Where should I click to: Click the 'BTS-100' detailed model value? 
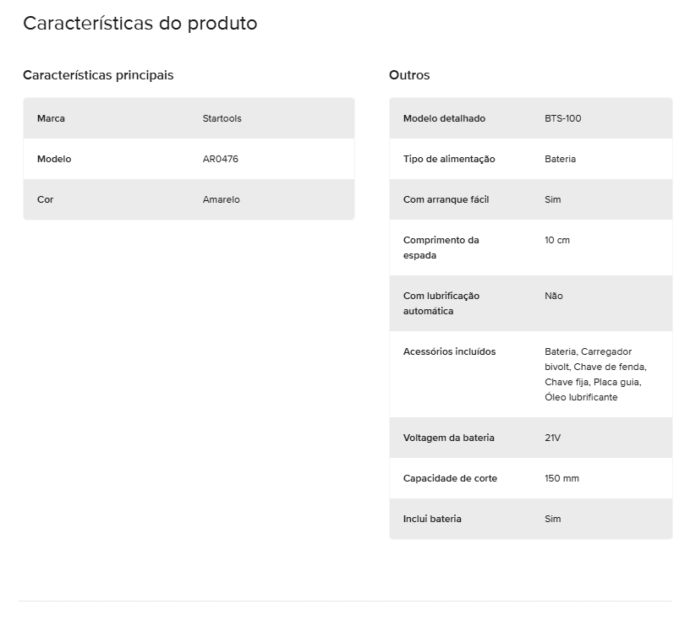tap(563, 118)
